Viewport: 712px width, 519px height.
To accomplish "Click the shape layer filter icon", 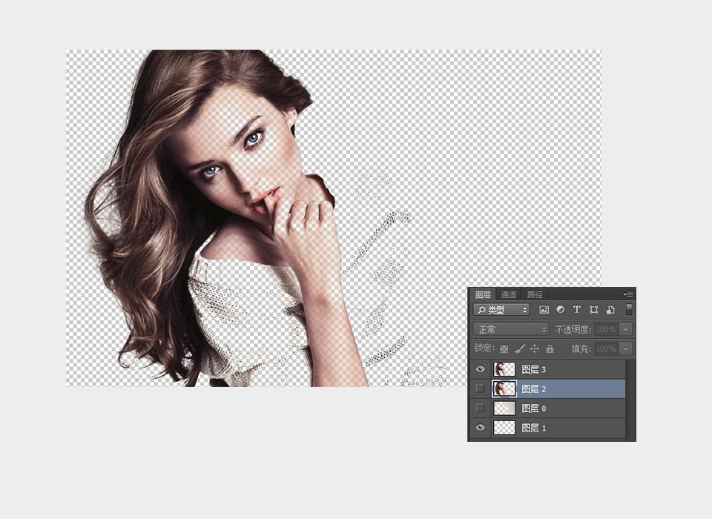I will 593,310.
